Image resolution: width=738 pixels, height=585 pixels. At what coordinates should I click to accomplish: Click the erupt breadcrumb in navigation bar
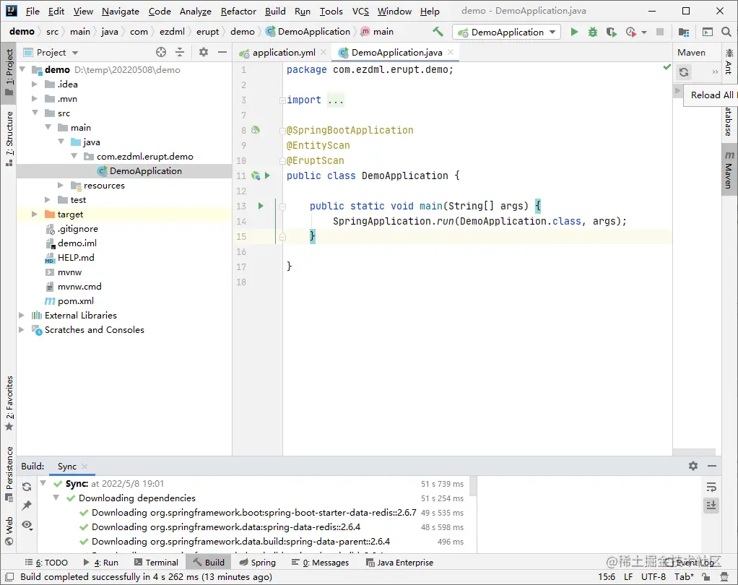click(x=207, y=32)
